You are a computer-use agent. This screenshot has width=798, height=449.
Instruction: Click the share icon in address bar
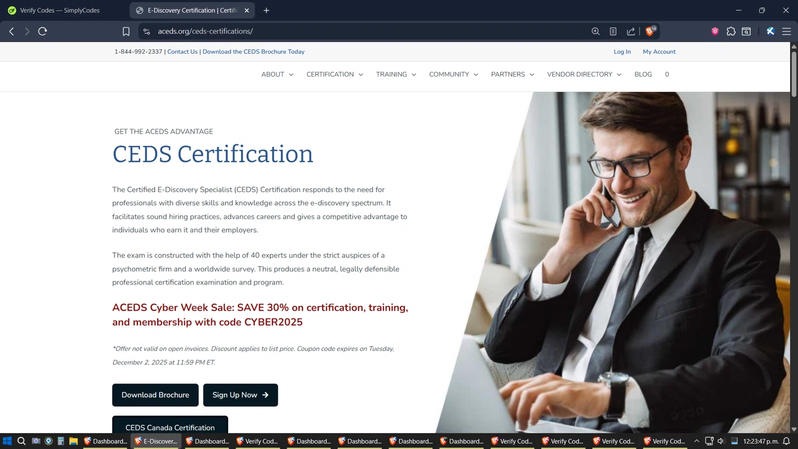631,31
